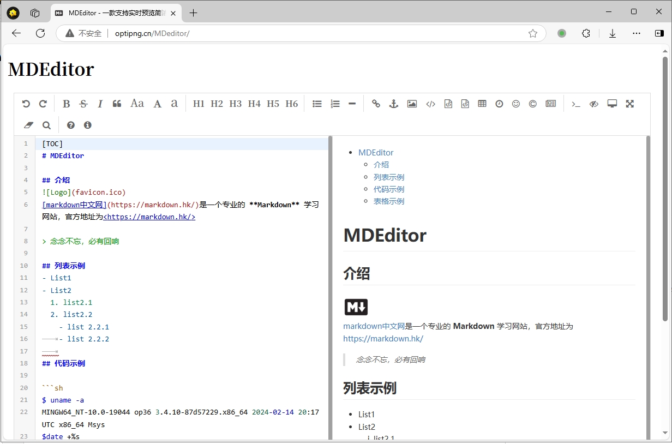Viewport: 672px width, 444px height.
Task: Toggle preview visibility with the eye icon
Action: (x=593, y=104)
